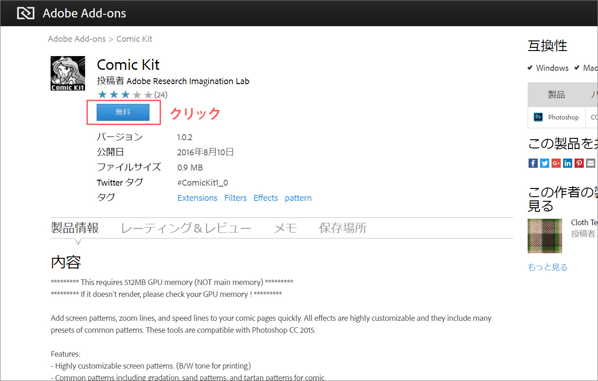Switch to the 製品情報 tab

(75, 228)
